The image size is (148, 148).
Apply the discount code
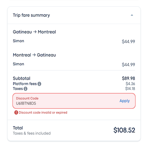[x=125, y=101]
